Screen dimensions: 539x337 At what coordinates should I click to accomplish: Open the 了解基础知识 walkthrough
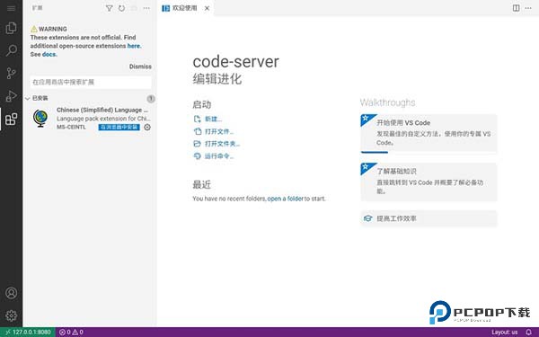coord(429,182)
